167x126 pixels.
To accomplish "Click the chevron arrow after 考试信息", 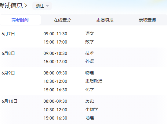I will (26, 6).
